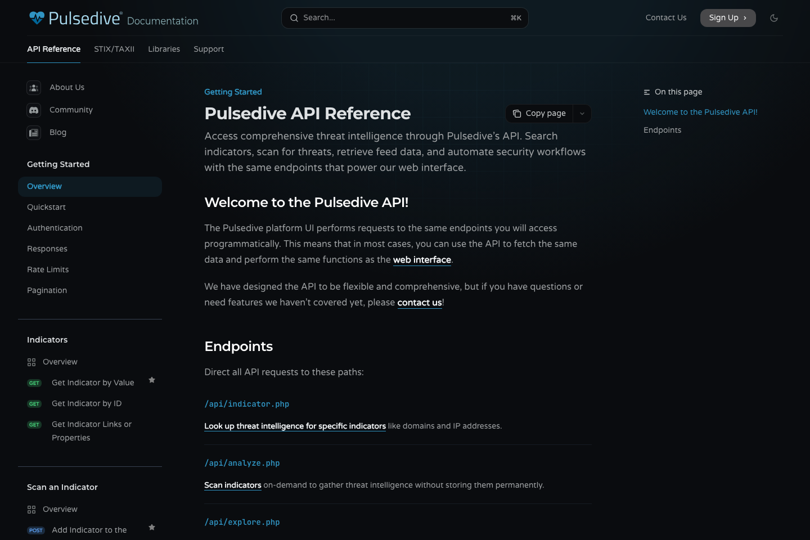Click inside the Search input field
The image size is (810, 540).
(x=394, y=17)
